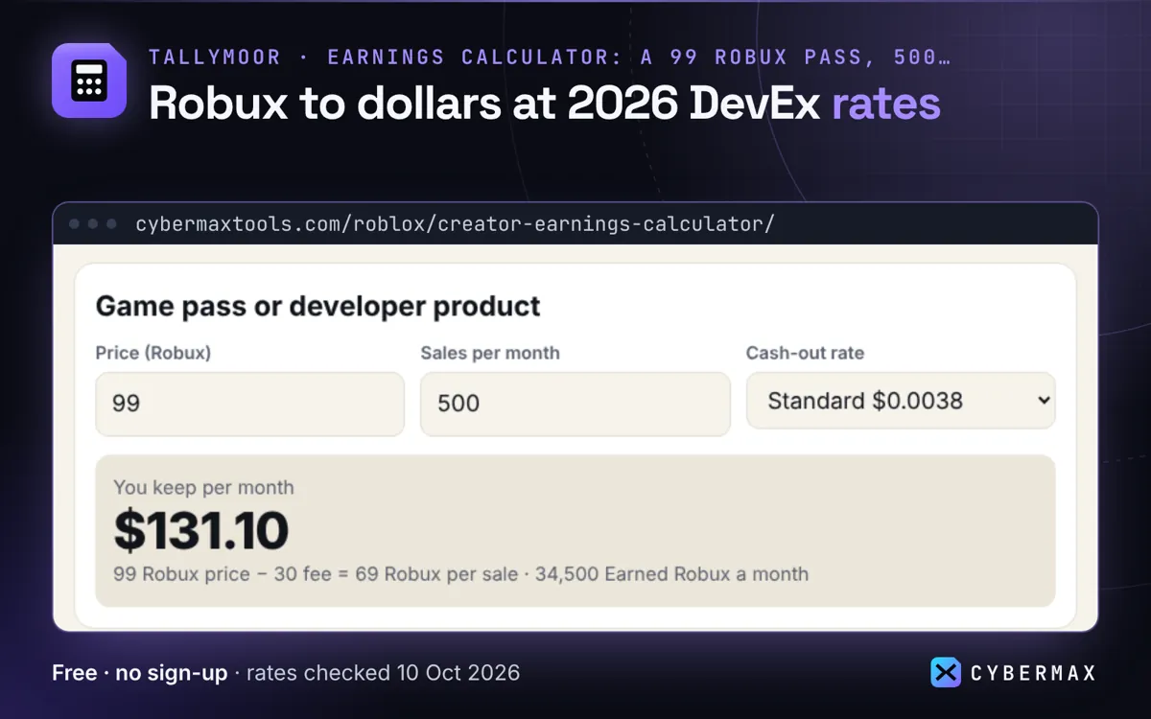Click into the Price (Robux) field showing 99
This screenshot has width=1151, height=719.
(x=249, y=404)
